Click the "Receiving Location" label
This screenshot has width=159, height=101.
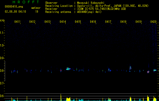tap(59, 6)
